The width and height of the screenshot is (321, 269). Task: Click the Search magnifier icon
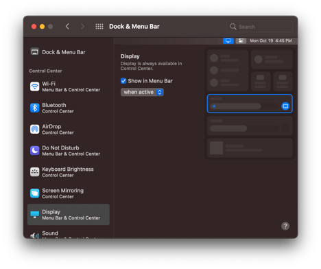tap(233, 27)
